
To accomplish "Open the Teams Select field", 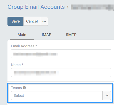I will point(57,95).
